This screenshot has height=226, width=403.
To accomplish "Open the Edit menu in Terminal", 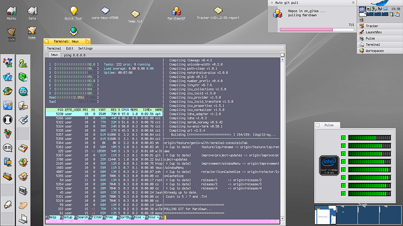I will coord(70,48).
